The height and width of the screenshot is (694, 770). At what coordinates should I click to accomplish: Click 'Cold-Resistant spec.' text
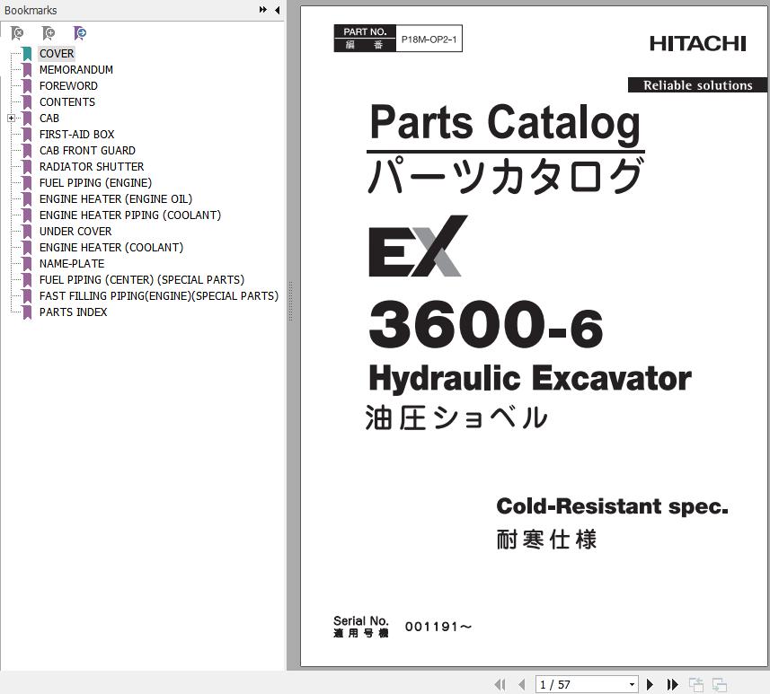click(x=613, y=506)
